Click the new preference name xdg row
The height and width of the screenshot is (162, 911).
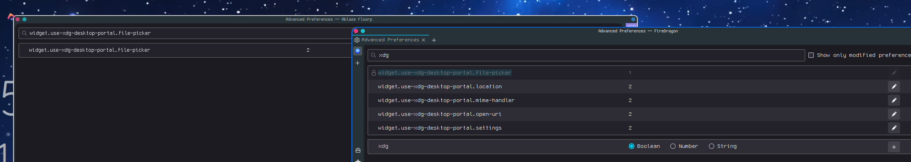pyautogui.click(x=383, y=146)
